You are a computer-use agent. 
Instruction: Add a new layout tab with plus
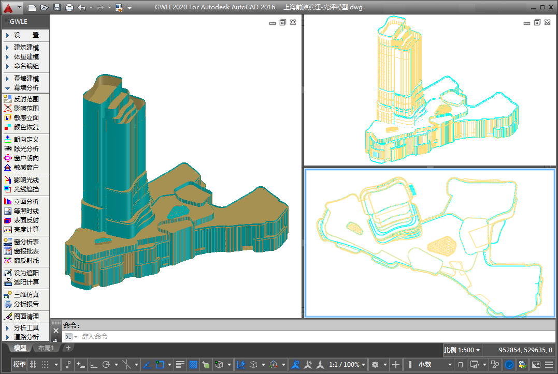[68, 348]
